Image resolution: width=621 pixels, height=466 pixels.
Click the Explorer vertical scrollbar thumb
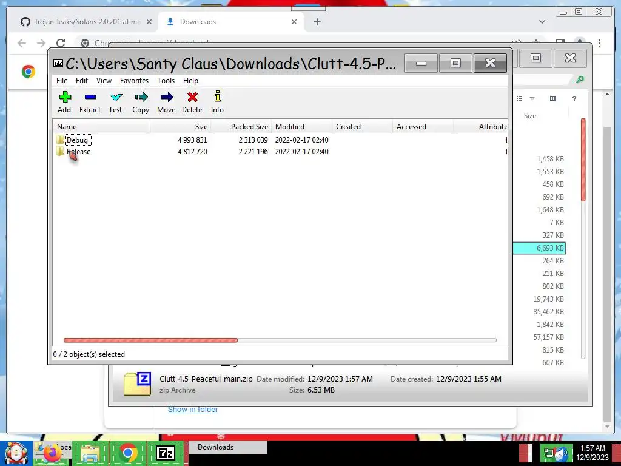[x=583, y=160]
